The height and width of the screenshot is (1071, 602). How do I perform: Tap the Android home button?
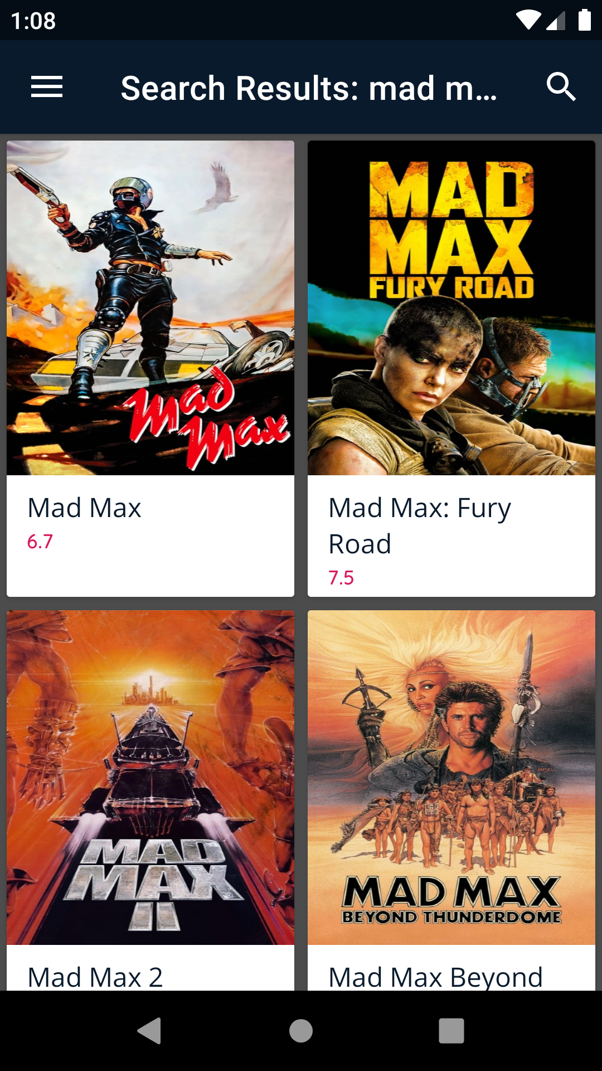click(301, 1030)
